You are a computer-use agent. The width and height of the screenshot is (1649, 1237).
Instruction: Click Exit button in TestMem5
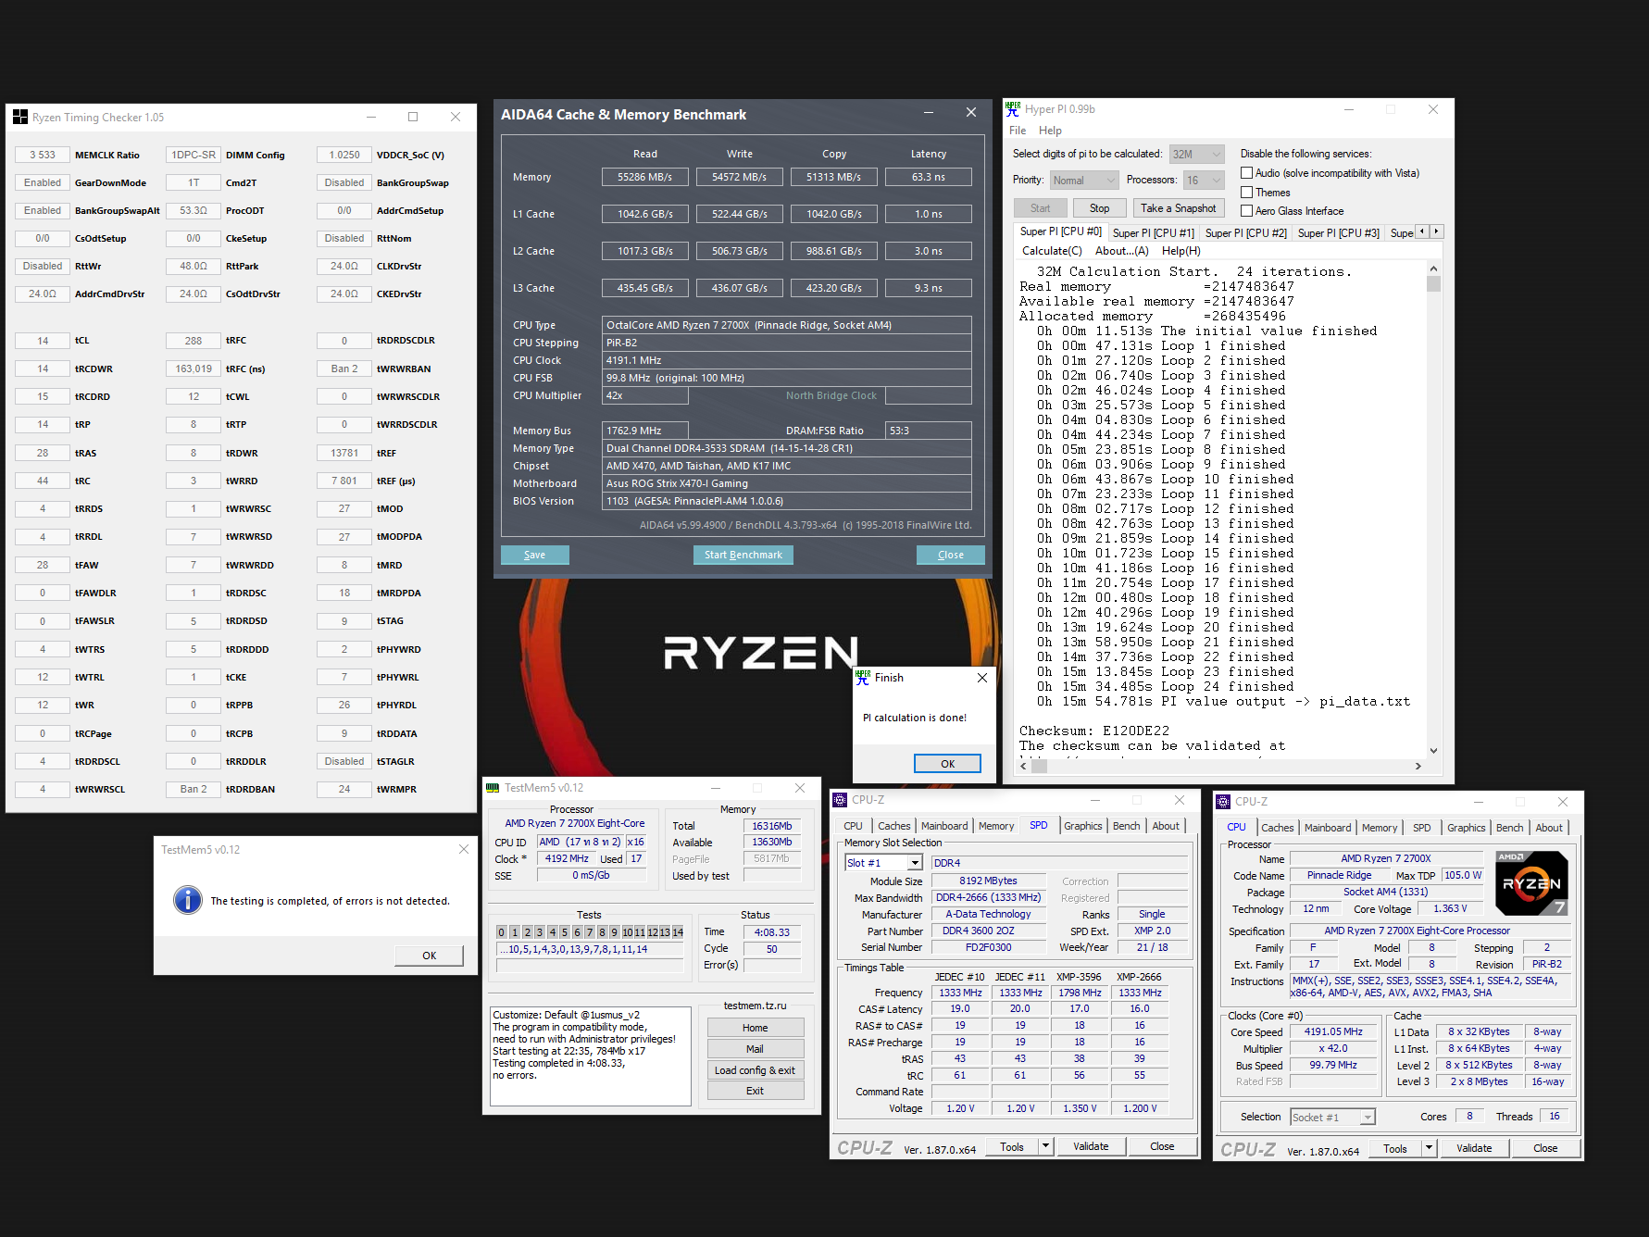pyautogui.click(x=755, y=1091)
